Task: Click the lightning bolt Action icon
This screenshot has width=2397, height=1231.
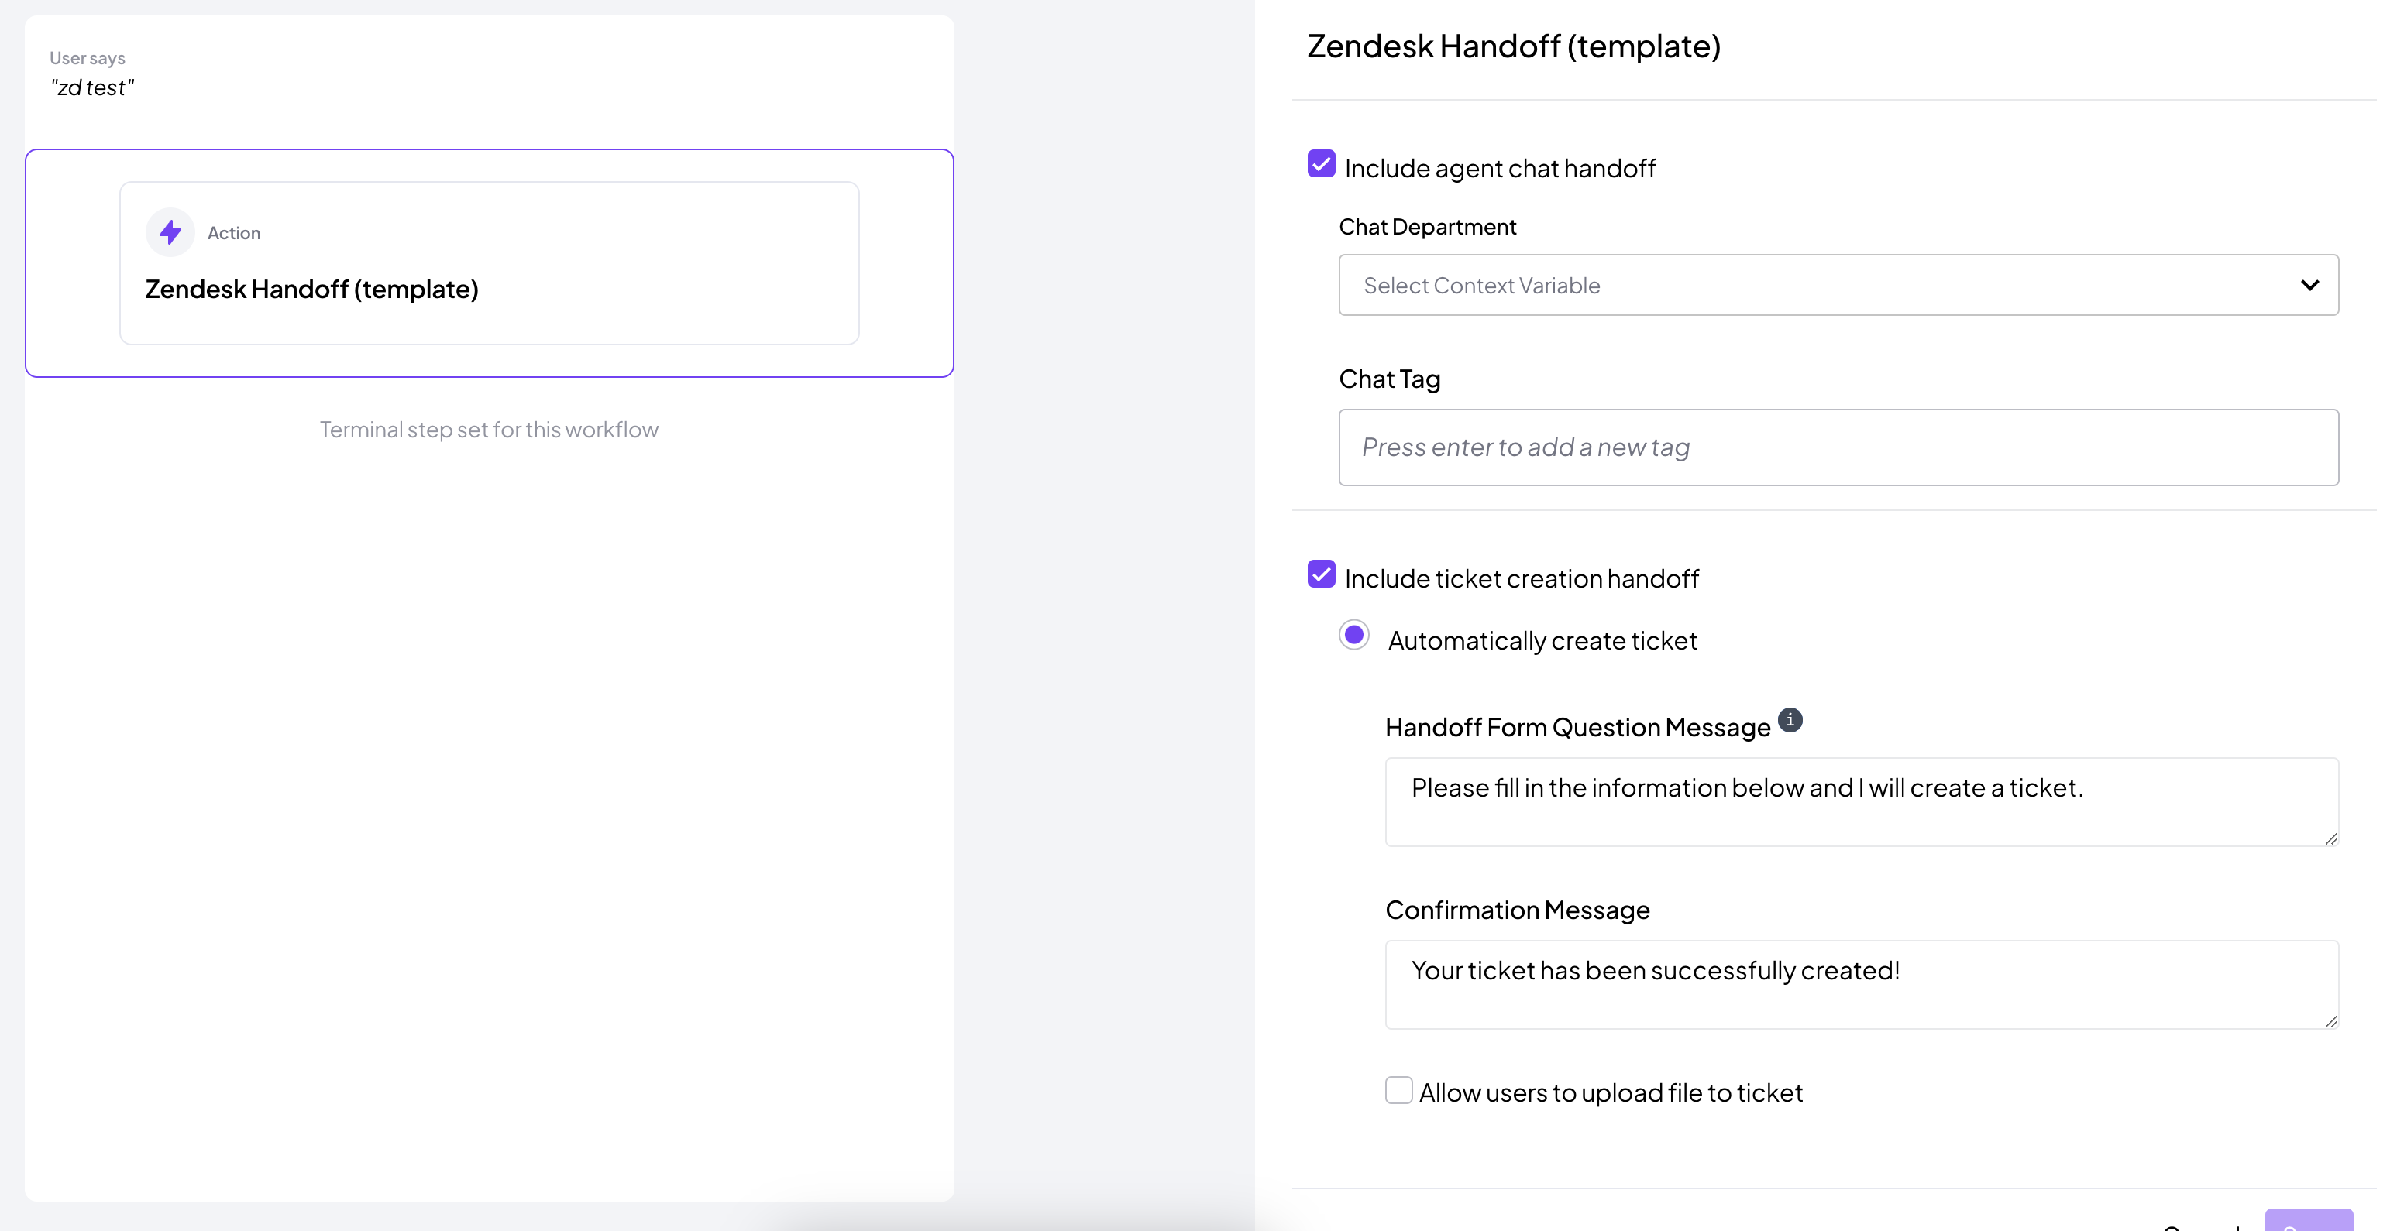Action: pos(170,232)
